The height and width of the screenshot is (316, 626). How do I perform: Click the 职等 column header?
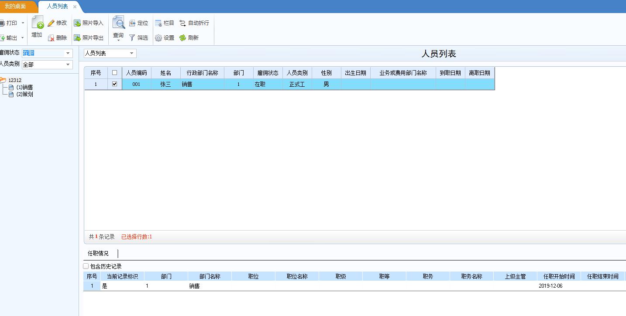385,276
